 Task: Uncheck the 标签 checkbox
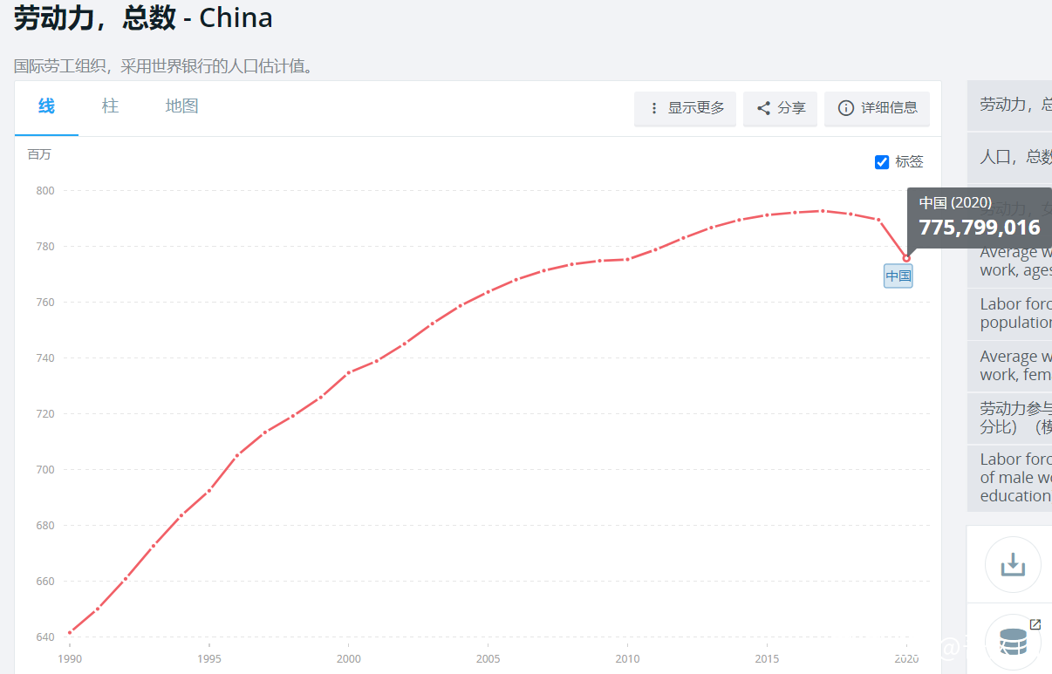[x=882, y=162]
